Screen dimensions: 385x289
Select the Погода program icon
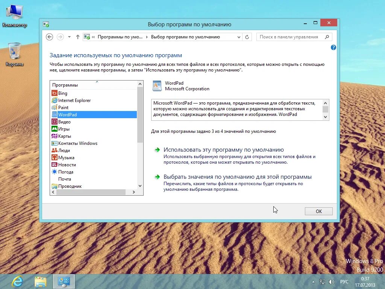pyautogui.click(x=54, y=172)
